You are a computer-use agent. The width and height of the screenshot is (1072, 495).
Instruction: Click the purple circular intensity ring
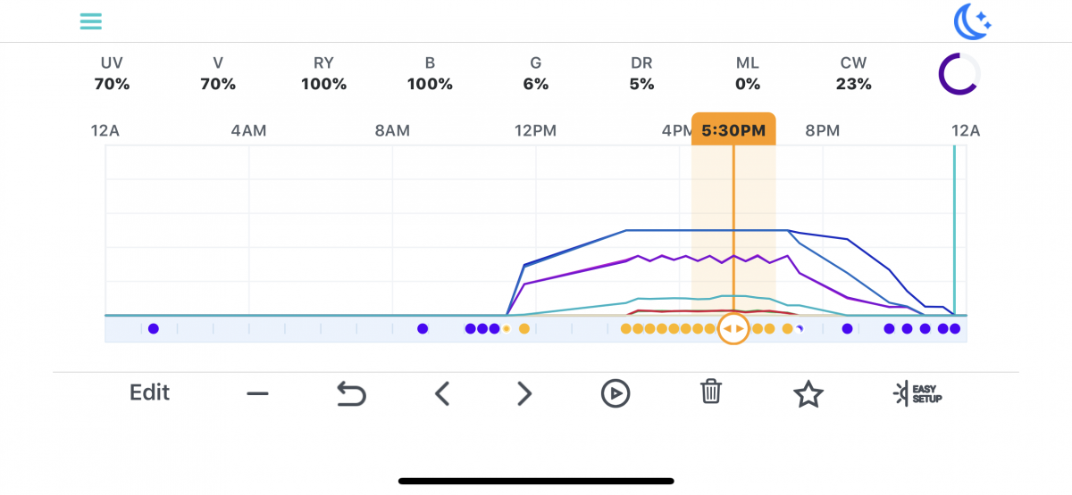pos(959,74)
